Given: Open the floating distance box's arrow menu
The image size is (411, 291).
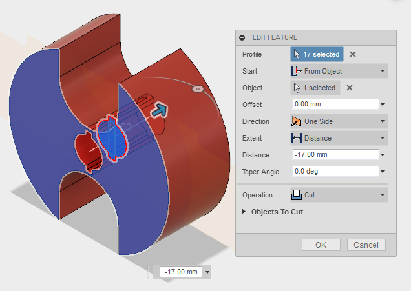Looking at the screenshot, I should 207,273.
